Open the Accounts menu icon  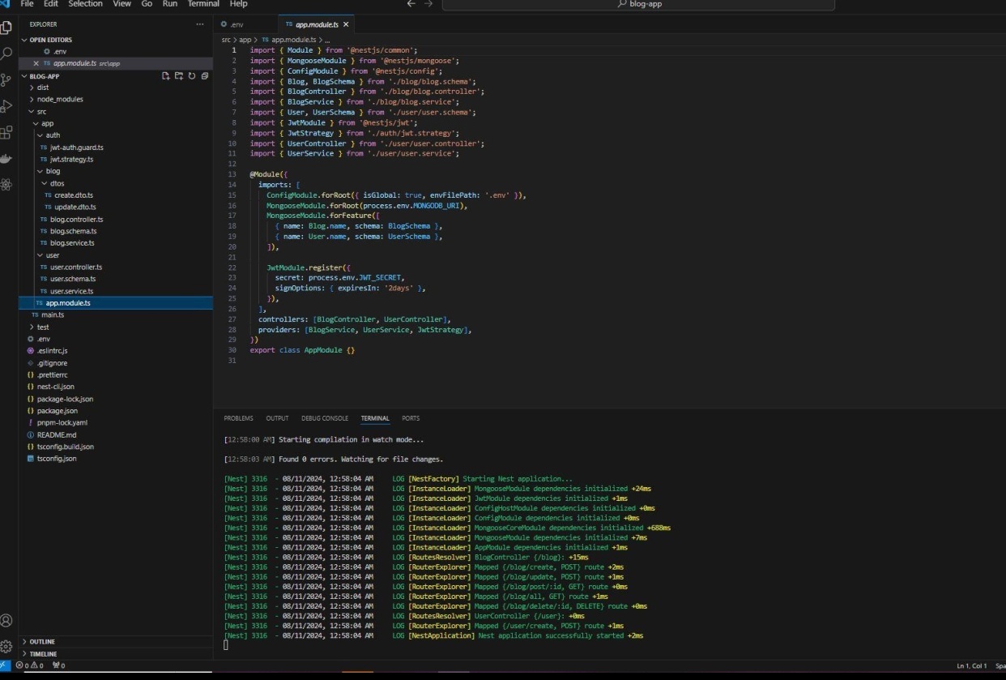point(6,620)
